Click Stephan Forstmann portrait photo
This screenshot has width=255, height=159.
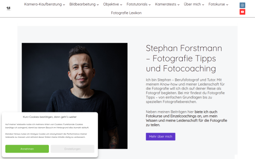pos(75,96)
